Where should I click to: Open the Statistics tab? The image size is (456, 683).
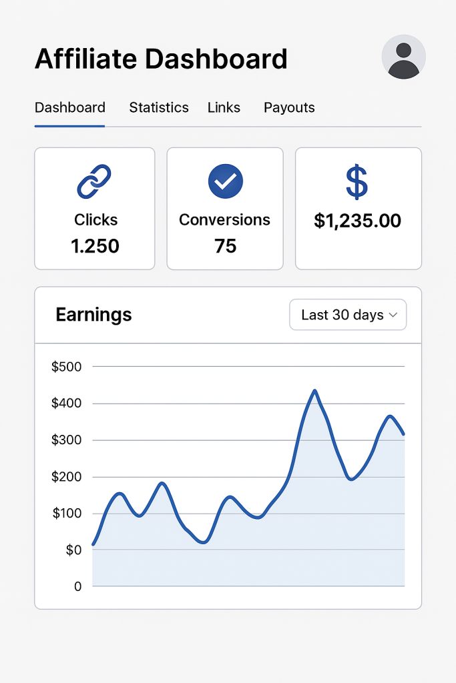pyautogui.click(x=159, y=107)
